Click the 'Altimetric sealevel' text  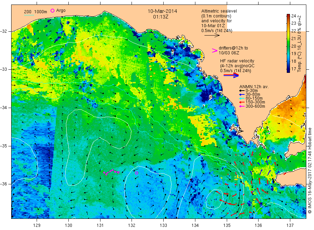click(x=219, y=11)
